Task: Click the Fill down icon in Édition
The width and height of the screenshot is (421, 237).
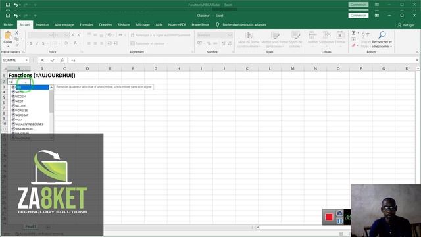Action: click(354, 39)
